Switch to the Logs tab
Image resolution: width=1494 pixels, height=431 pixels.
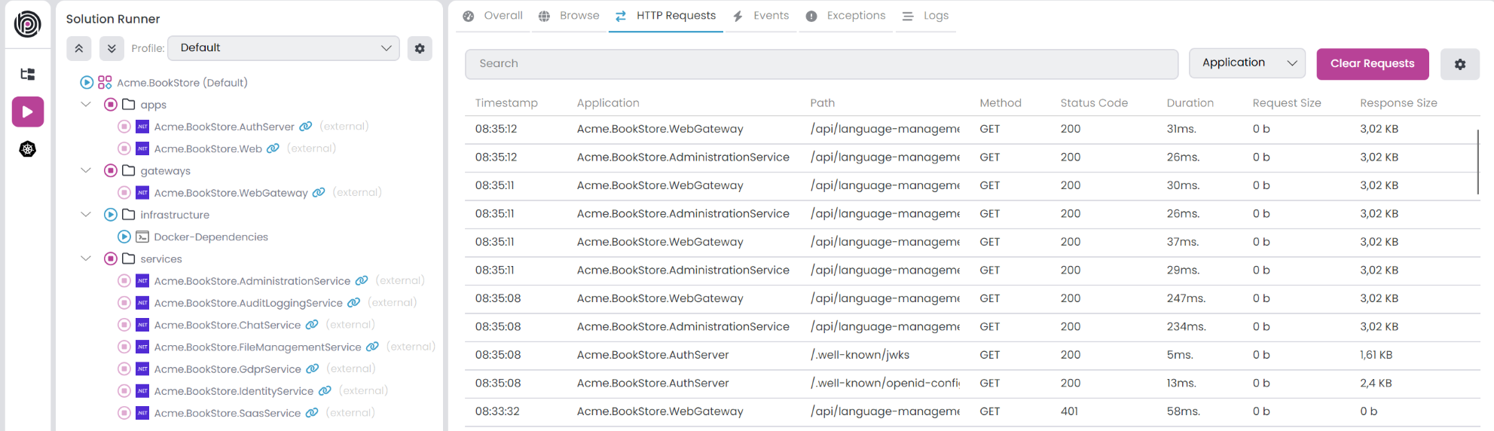click(927, 16)
